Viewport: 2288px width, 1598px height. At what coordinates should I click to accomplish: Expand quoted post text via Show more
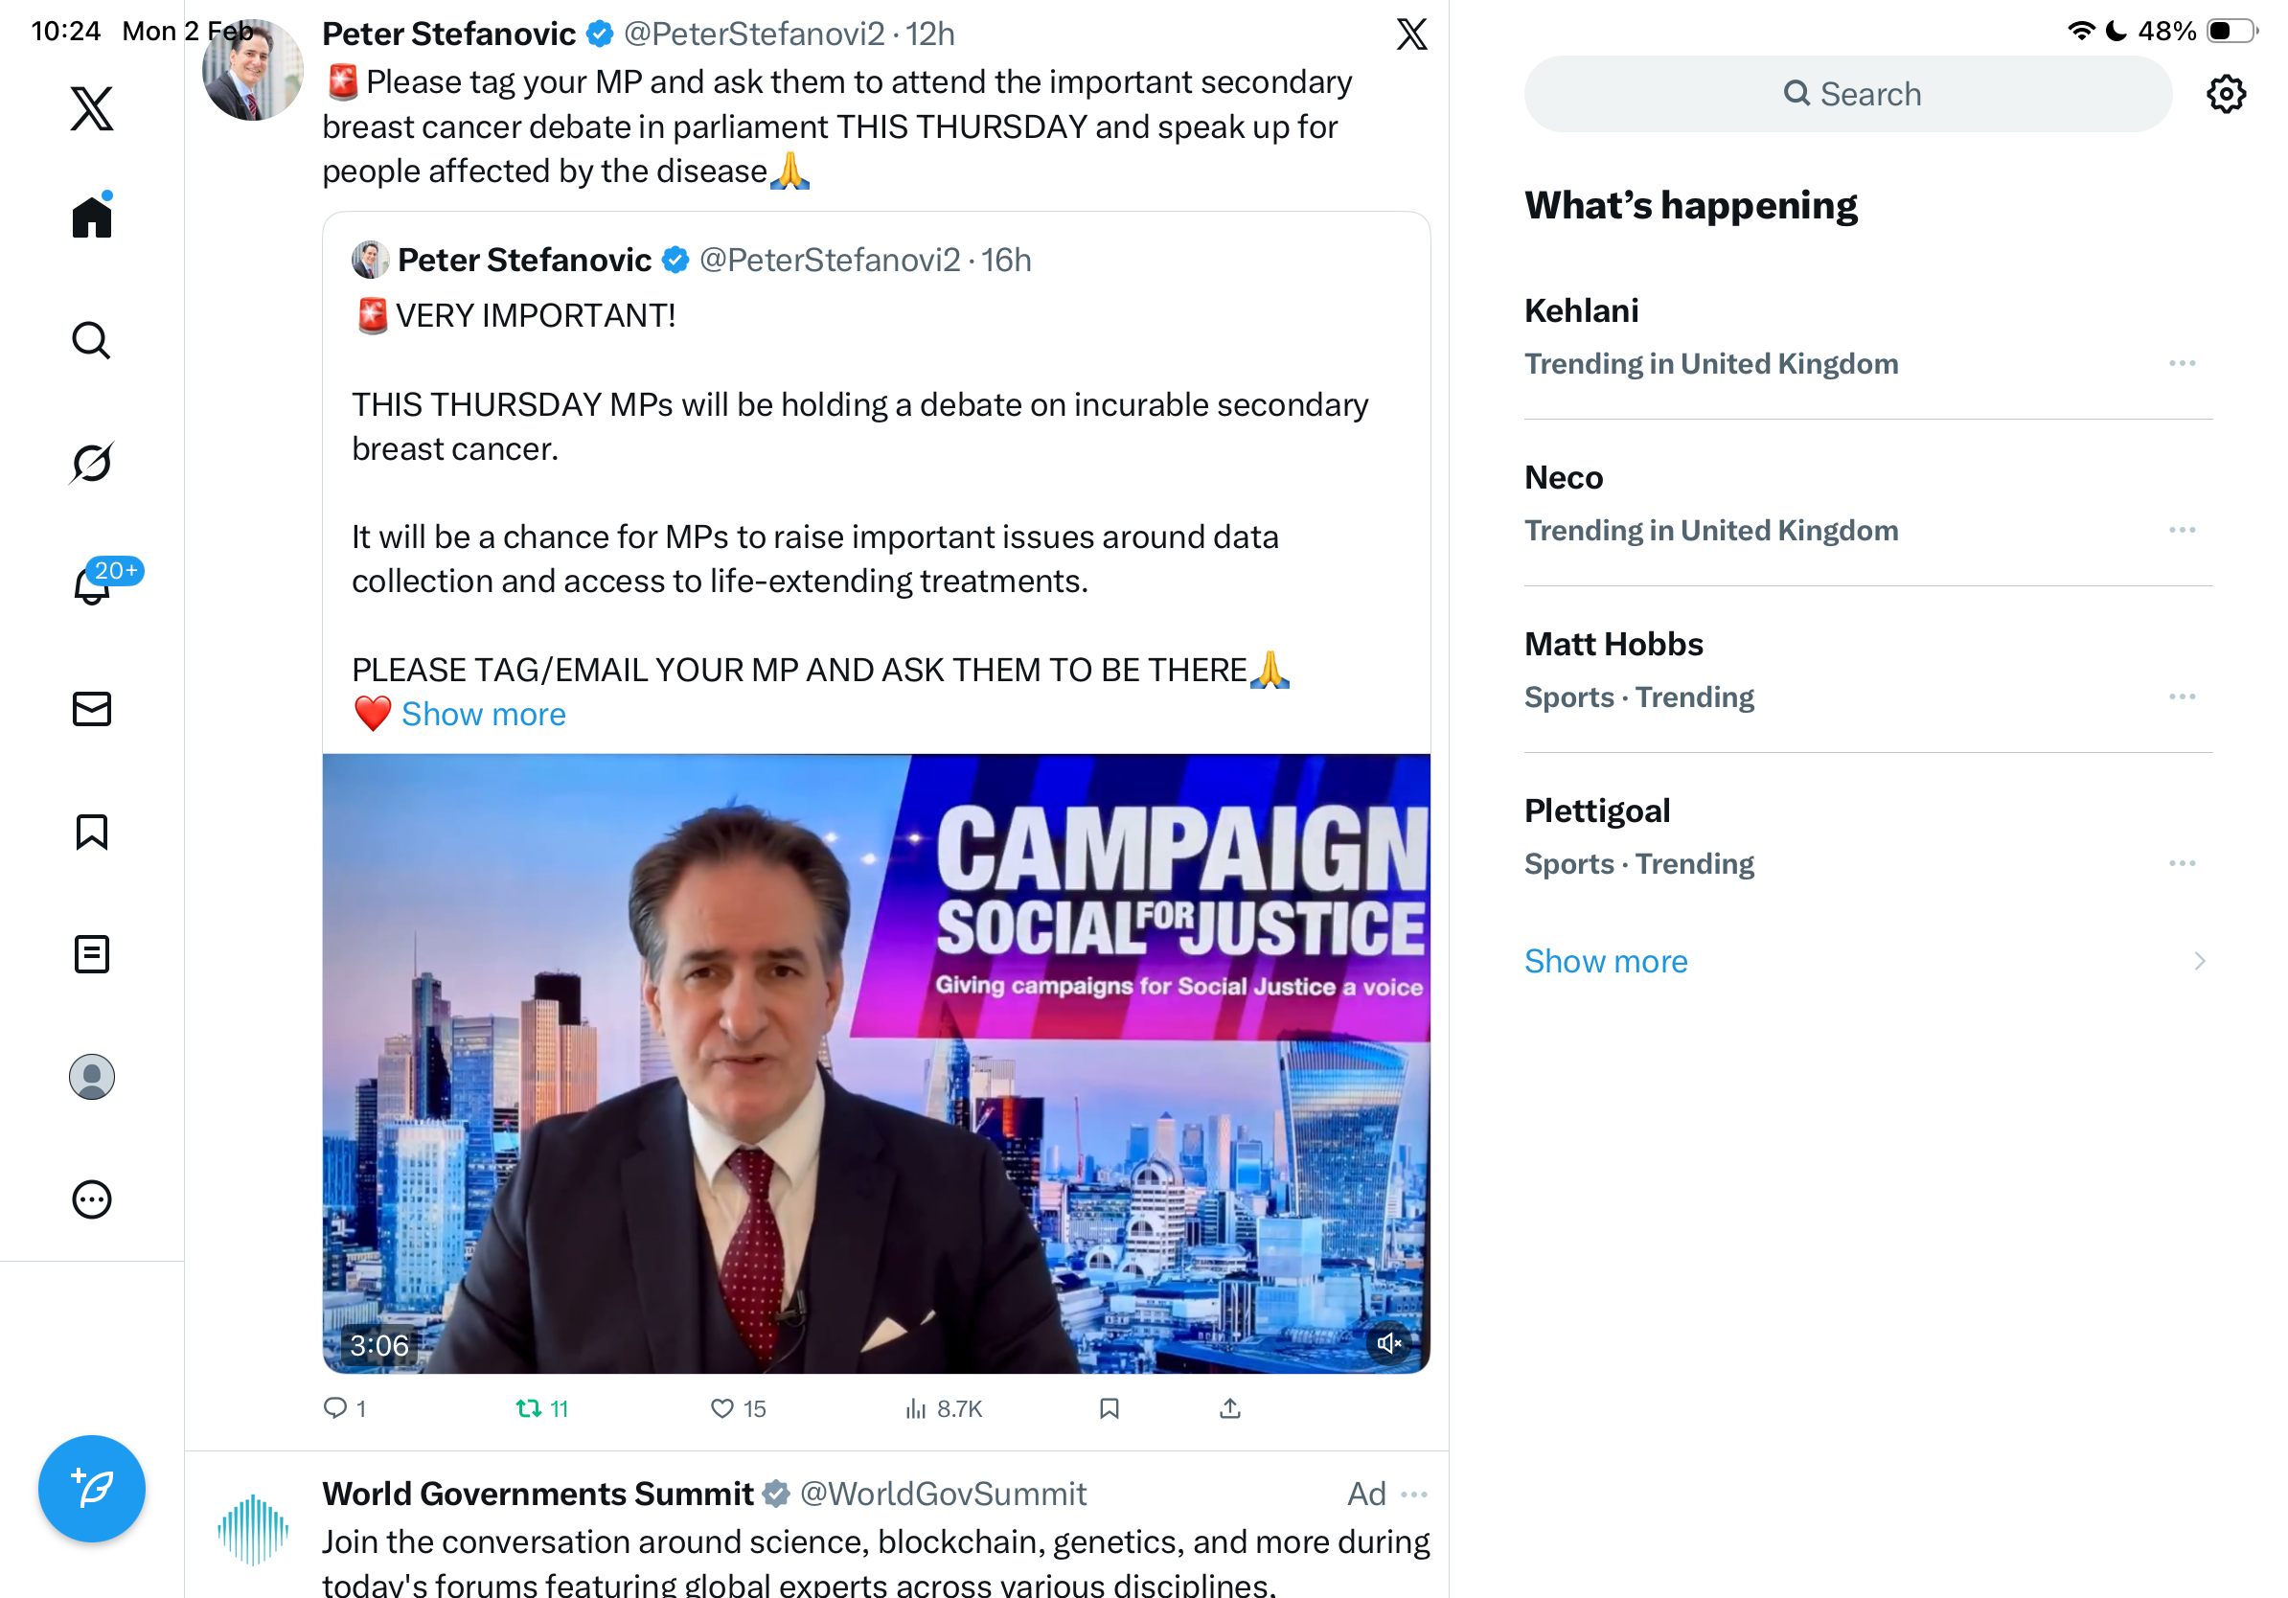tap(483, 715)
